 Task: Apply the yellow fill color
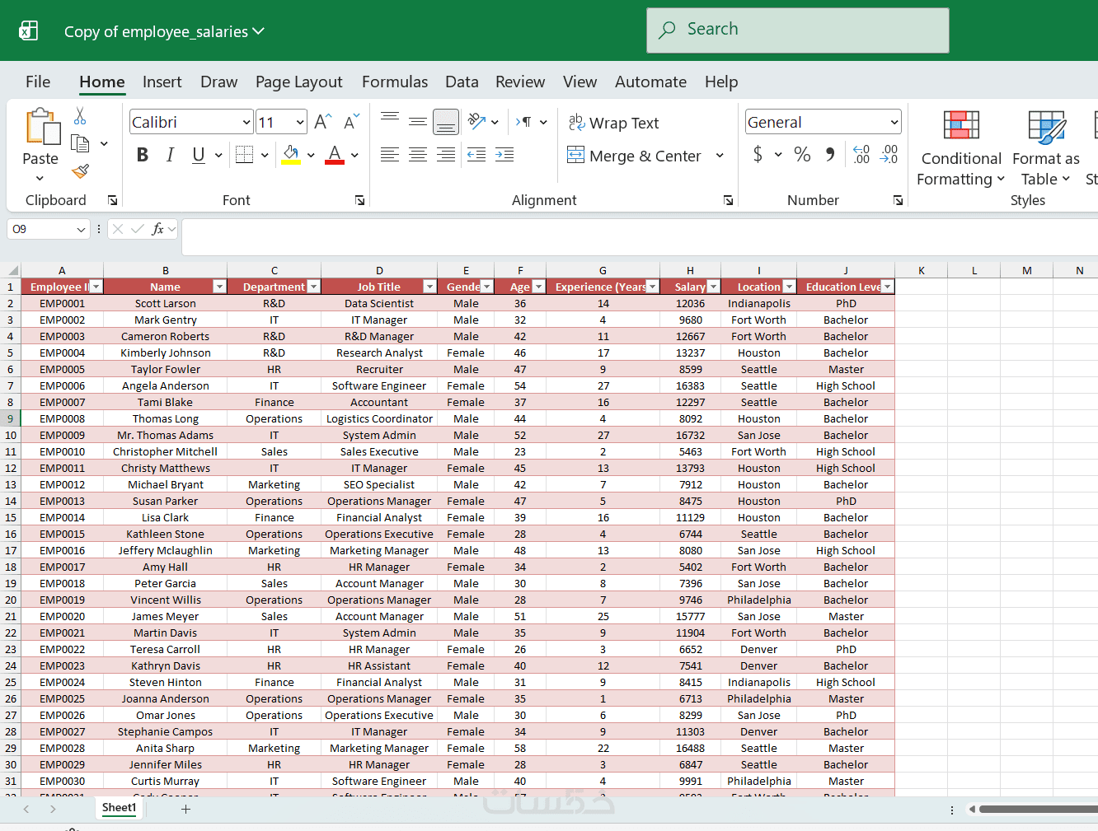pyautogui.click(x=291, y=155)
